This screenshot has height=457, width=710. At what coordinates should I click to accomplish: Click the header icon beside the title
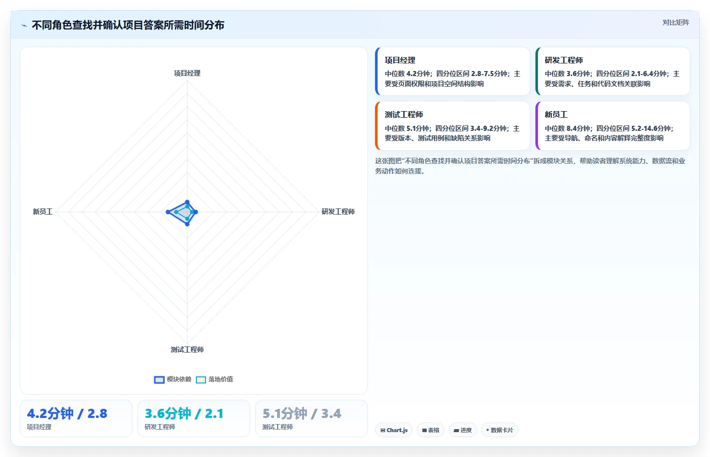24,25
